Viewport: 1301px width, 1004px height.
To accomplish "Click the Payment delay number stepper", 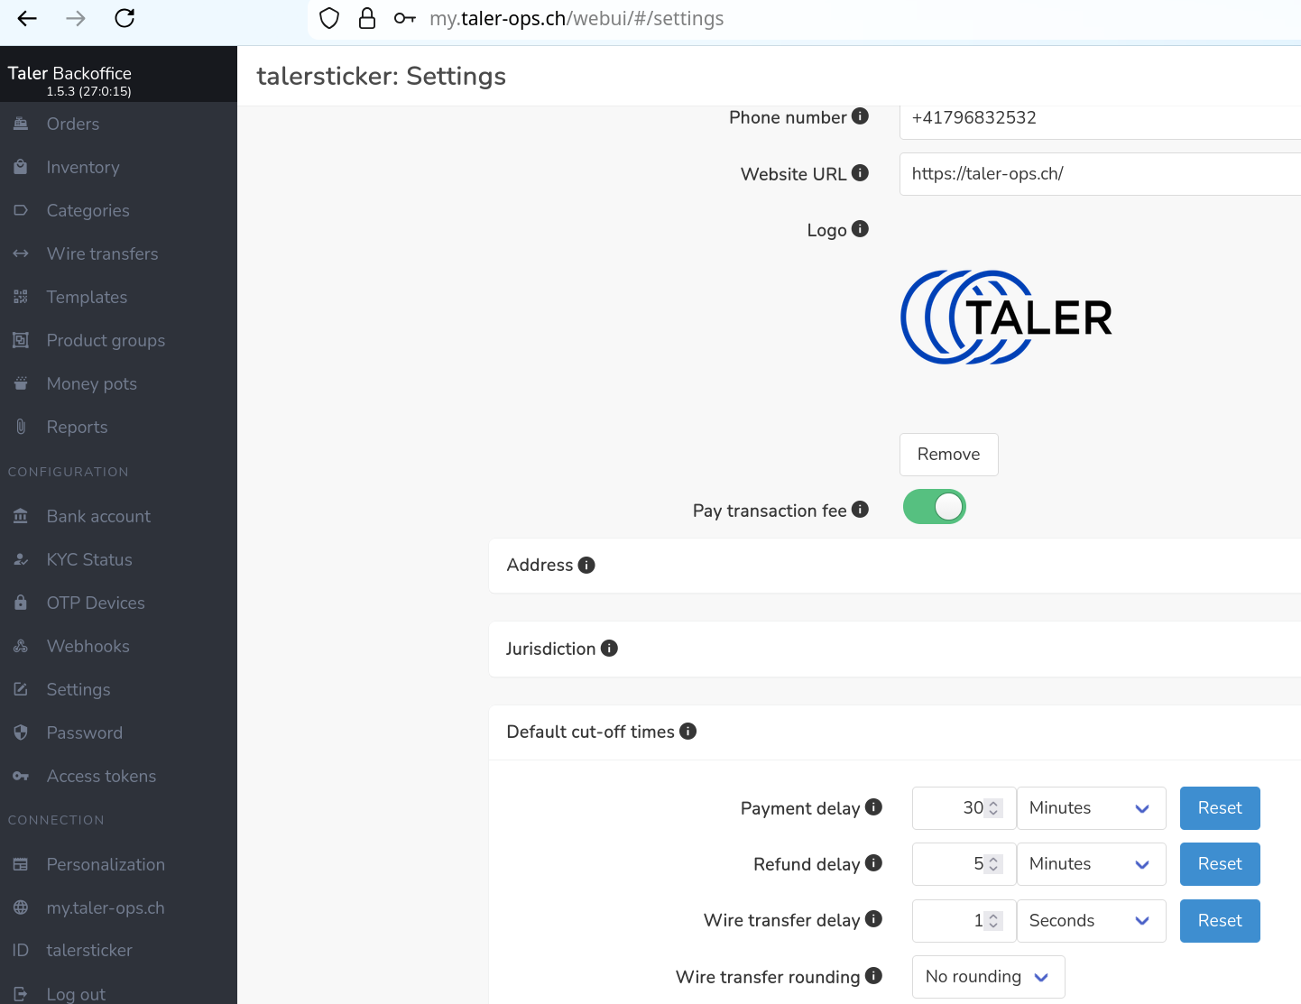I will (x=993, y=808).
